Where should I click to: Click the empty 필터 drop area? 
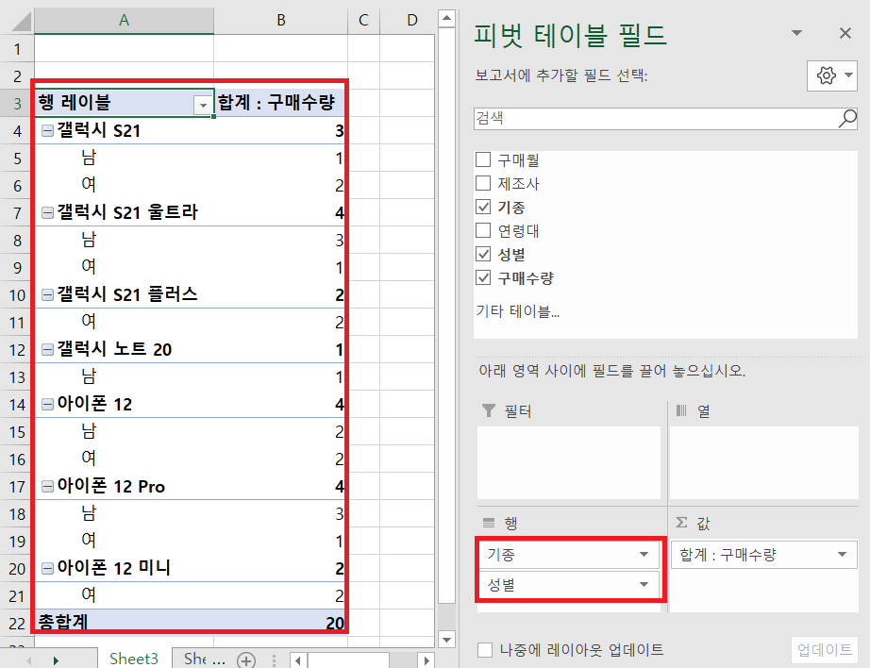point(569,462)
